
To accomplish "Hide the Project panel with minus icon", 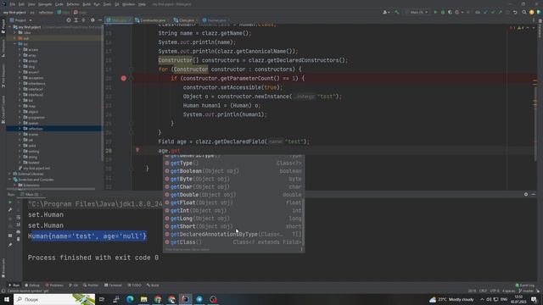I will coord(100,20).
